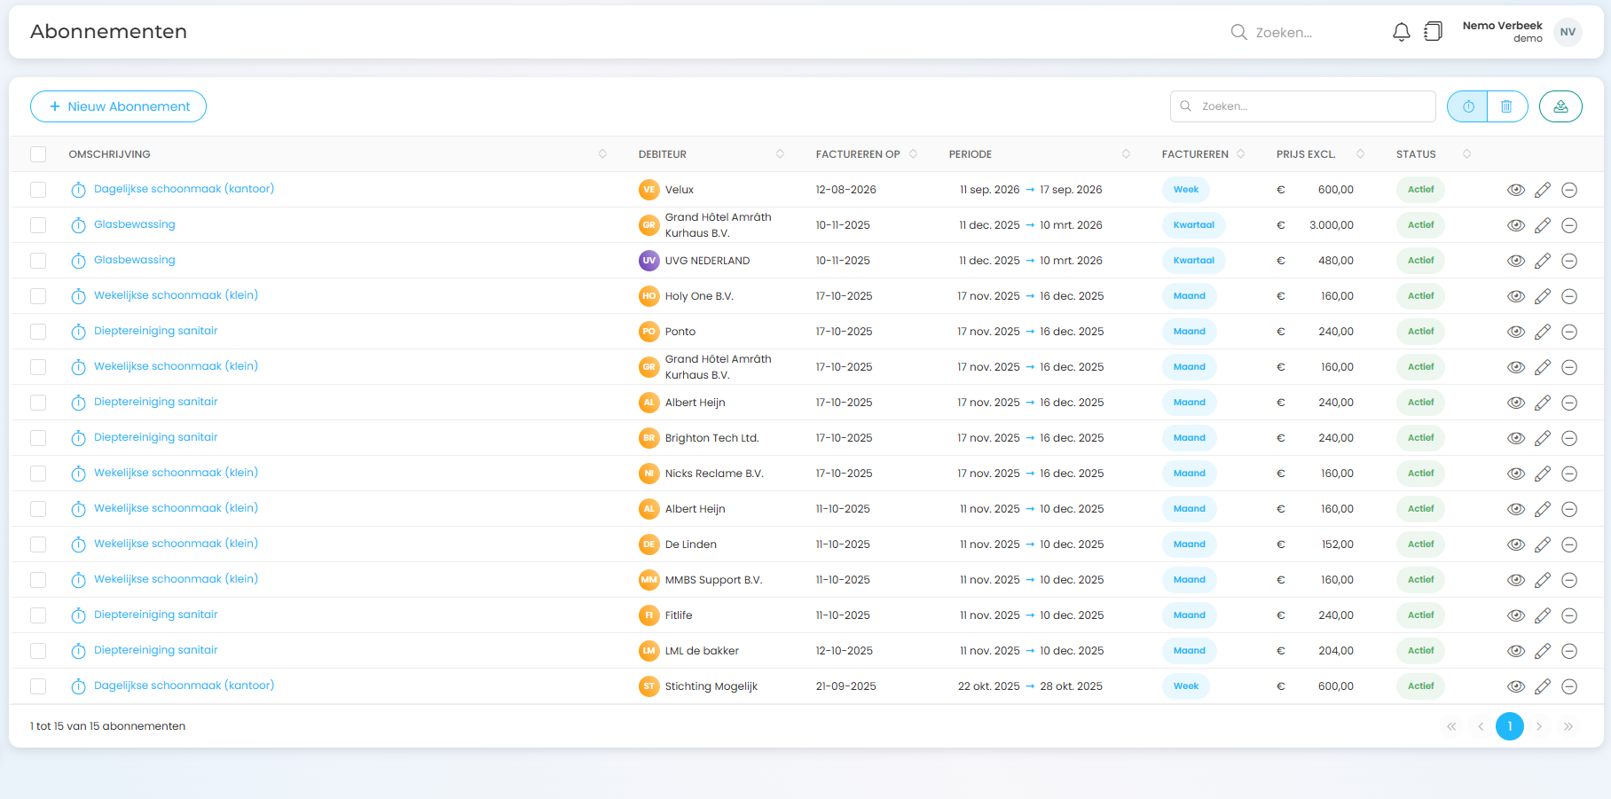Sort by the Omschrijving column

(602, 154)
